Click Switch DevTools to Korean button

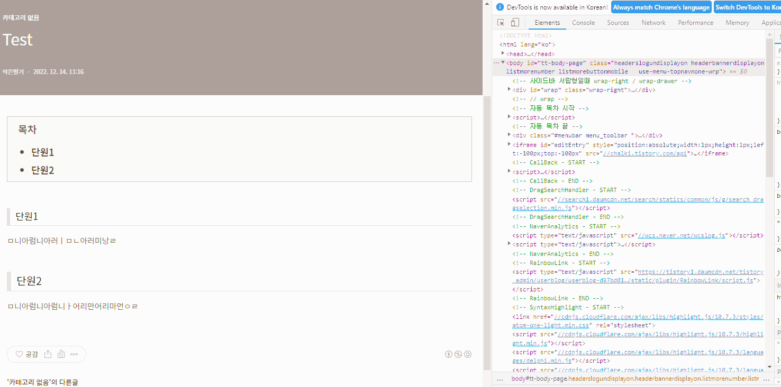point(747,7)
